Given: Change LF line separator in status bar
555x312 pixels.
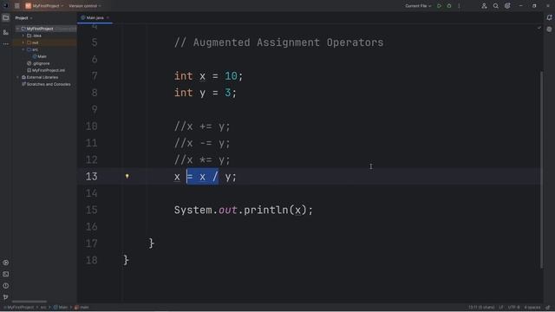Looking at the screenshot, I should 501,308.
